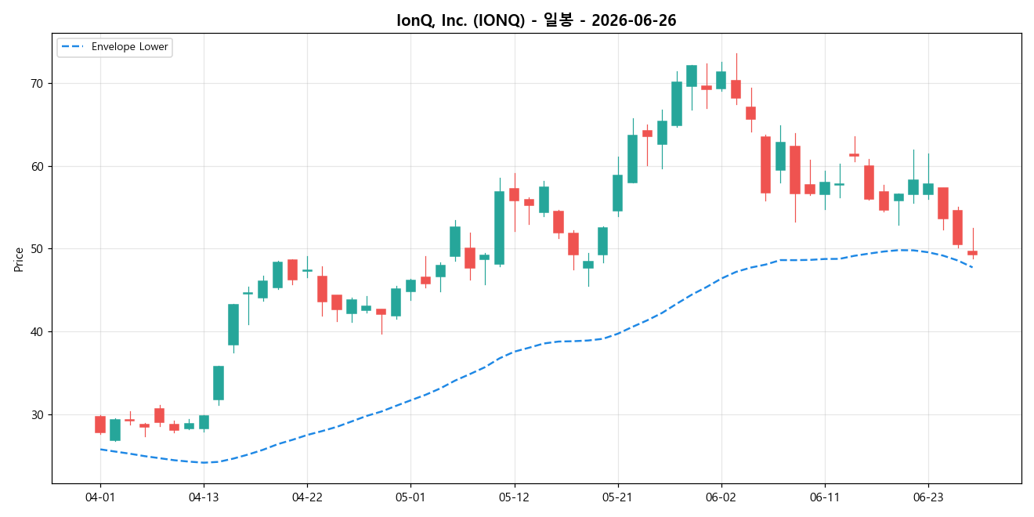Click the x-axis date label 05-12
The image size is (1034, 517).
pos(514,497)
